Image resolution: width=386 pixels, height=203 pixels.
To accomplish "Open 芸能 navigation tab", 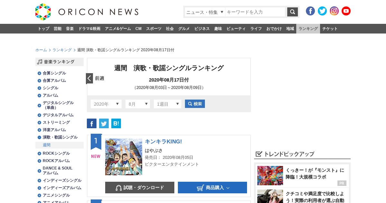I will click(58, 29).
